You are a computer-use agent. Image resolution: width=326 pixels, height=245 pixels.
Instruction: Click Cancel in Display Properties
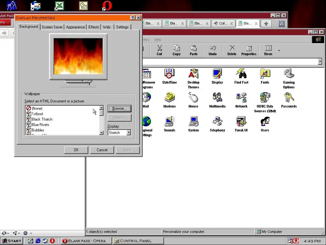click(102, 150)
